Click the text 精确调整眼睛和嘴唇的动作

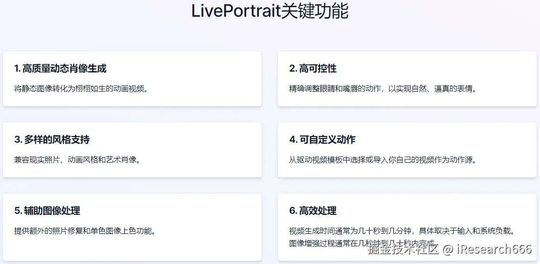(x=334, y=88)
